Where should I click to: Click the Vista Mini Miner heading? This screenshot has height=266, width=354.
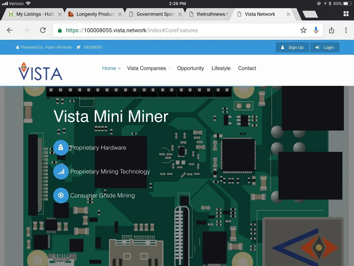pyautogui.click(x=111, y=116)
